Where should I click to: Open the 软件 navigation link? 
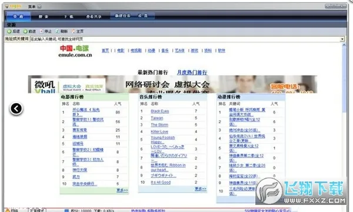222,51
